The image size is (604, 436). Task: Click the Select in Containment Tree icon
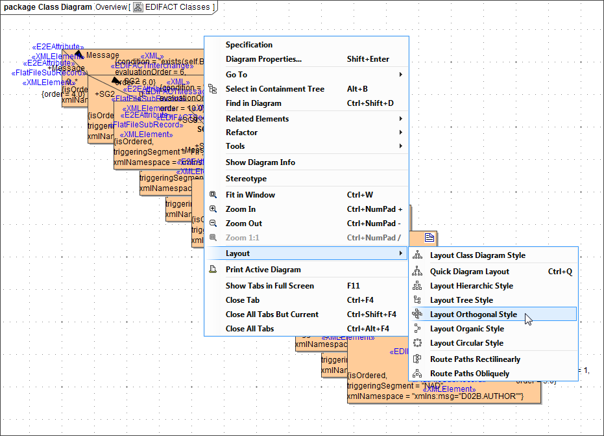(214, 88)
